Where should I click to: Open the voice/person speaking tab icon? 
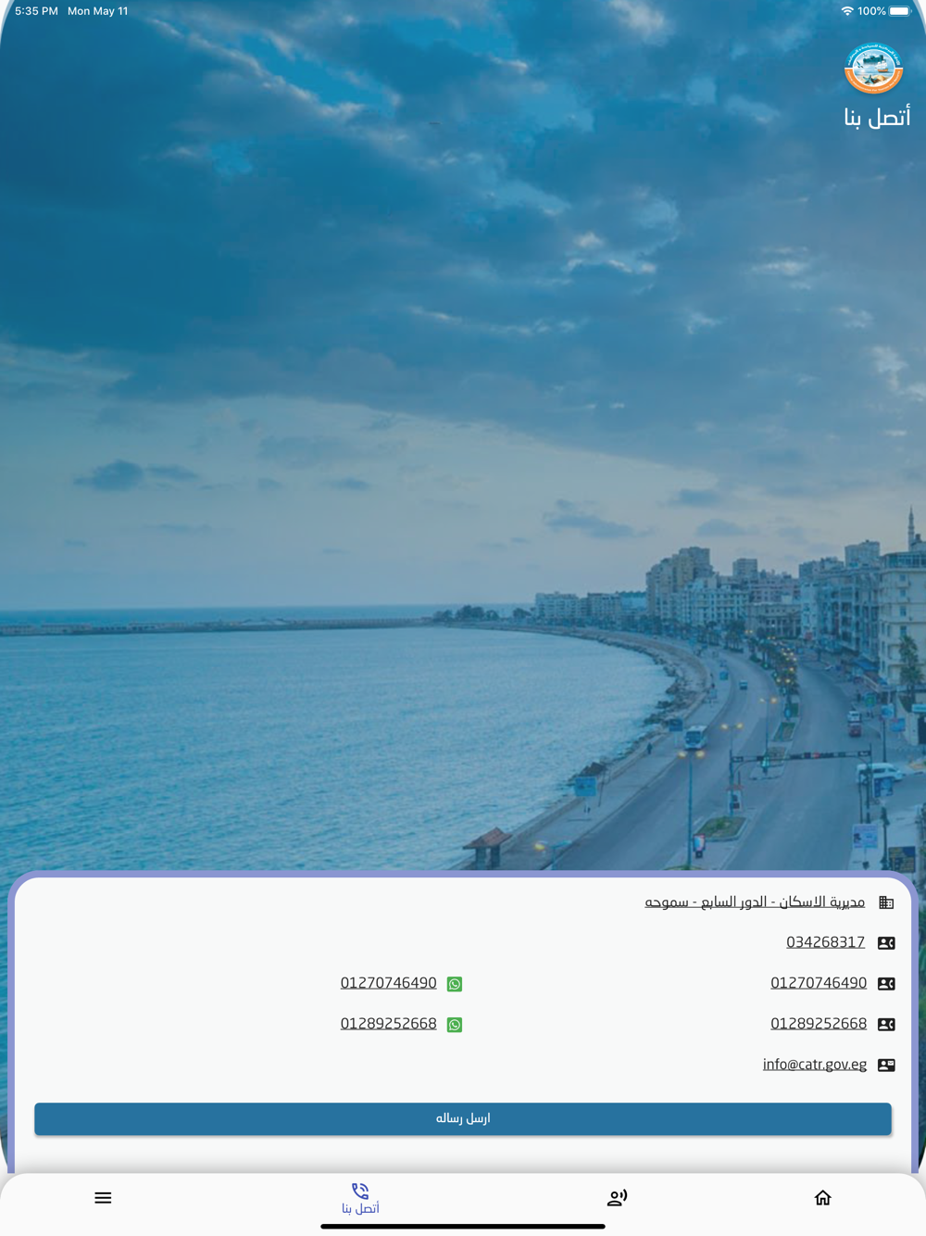coord(617,1198)
